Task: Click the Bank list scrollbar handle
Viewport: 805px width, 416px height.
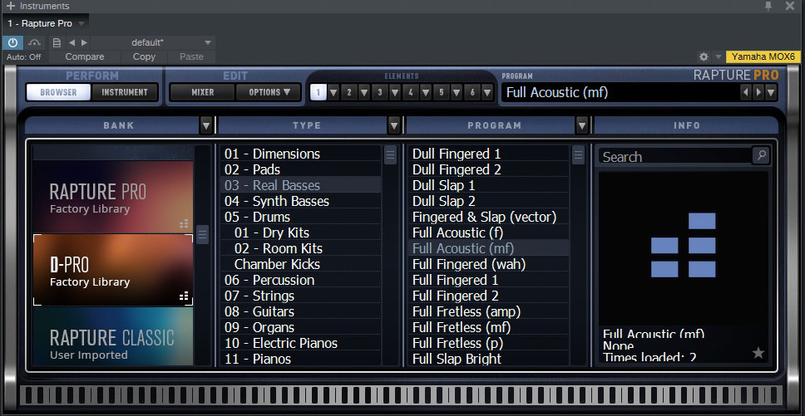Action: click(x=202, y=235)
